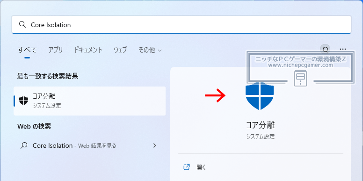This screenshot has height=181, width=363.
Task: Click the Web の検索 heading
Action: click(x=34, y=126)
